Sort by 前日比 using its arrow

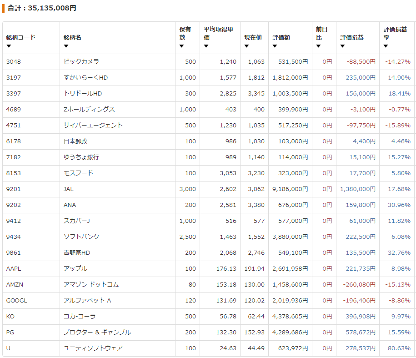[318, 46]
